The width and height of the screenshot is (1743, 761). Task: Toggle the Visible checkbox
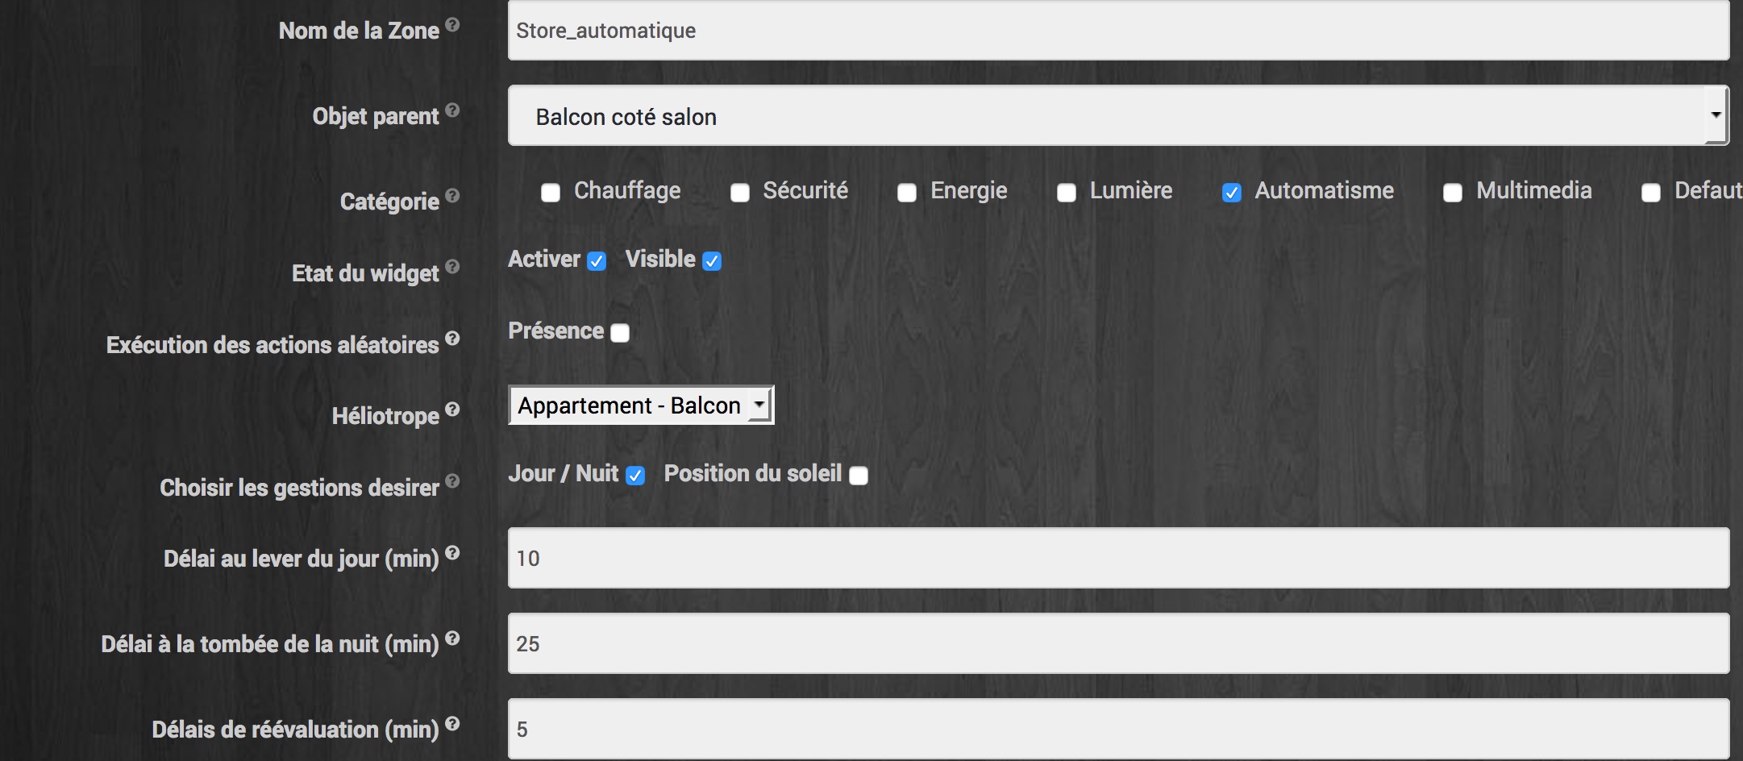tap(712, 261)
